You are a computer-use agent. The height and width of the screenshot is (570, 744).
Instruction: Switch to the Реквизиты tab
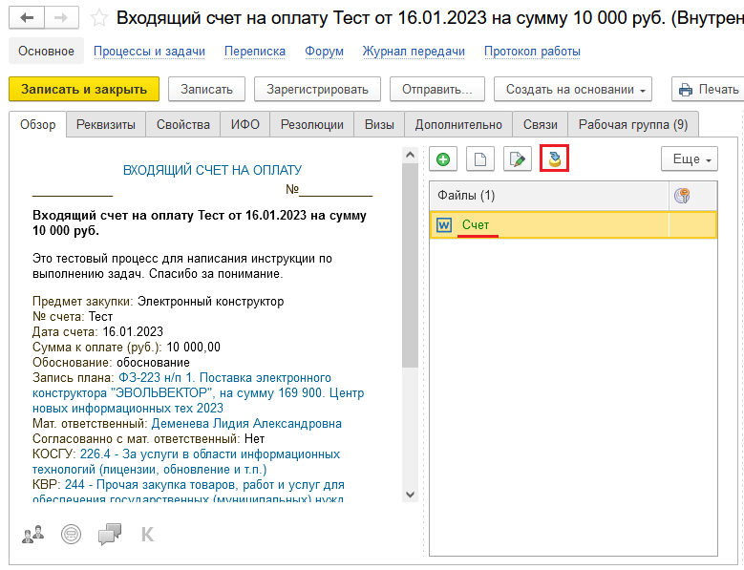105,125
